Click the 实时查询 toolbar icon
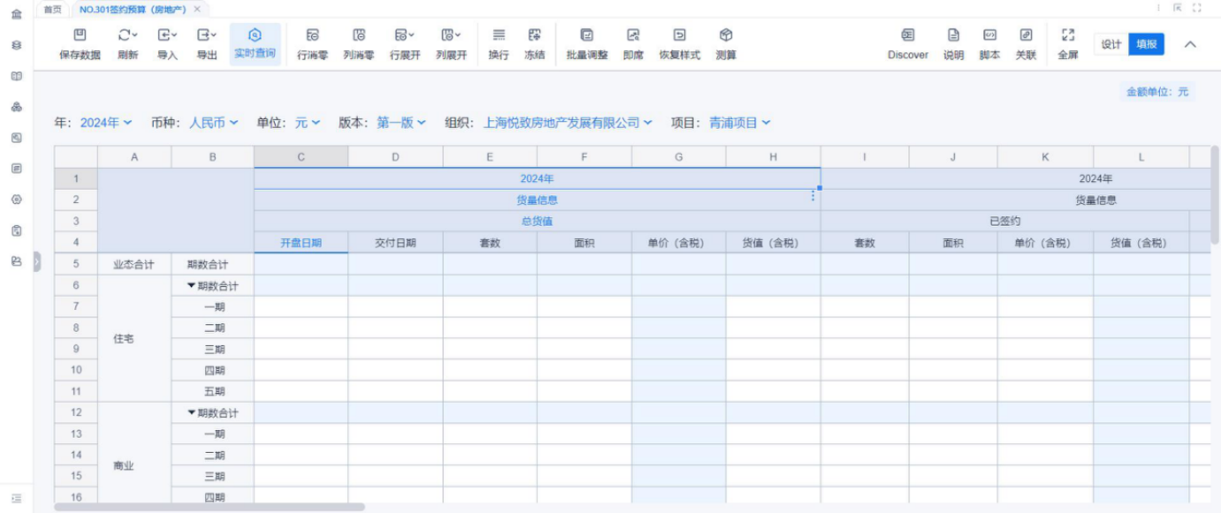Image resolution: width=1221 pixels, height=513 pixels. click(254, 35)
